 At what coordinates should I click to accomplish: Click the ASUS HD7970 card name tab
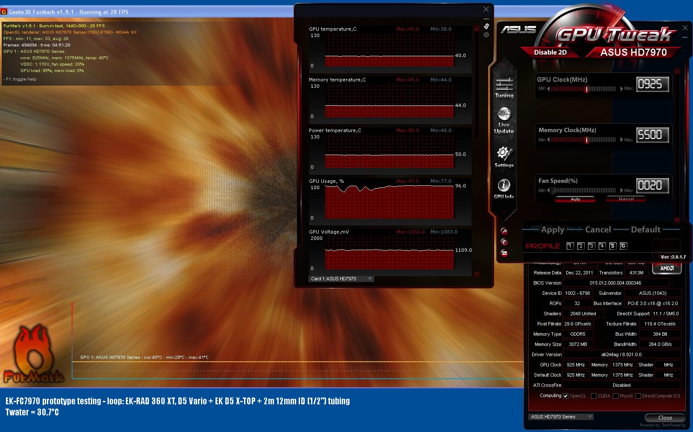click(x=633, y=52)
